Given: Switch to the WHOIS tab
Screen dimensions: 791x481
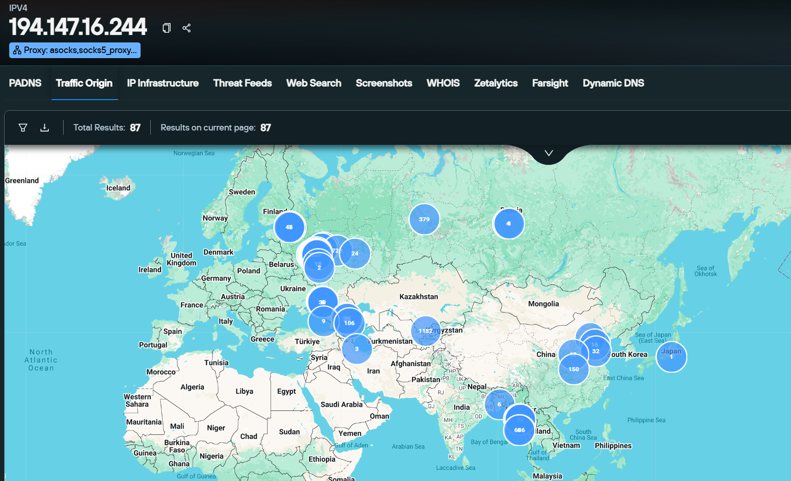Looking at the screenshot, I should [x=443, y=83].
